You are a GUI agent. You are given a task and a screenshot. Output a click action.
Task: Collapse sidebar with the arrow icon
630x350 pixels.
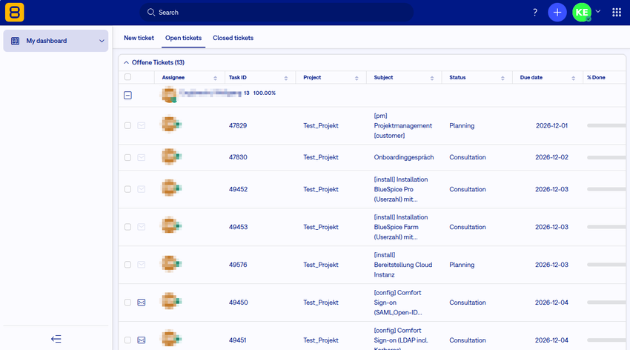point(56,339)
